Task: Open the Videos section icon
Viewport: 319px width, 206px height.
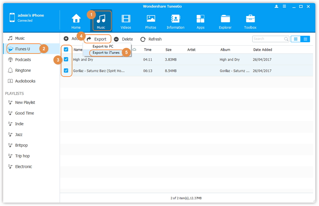Action: 126,21
